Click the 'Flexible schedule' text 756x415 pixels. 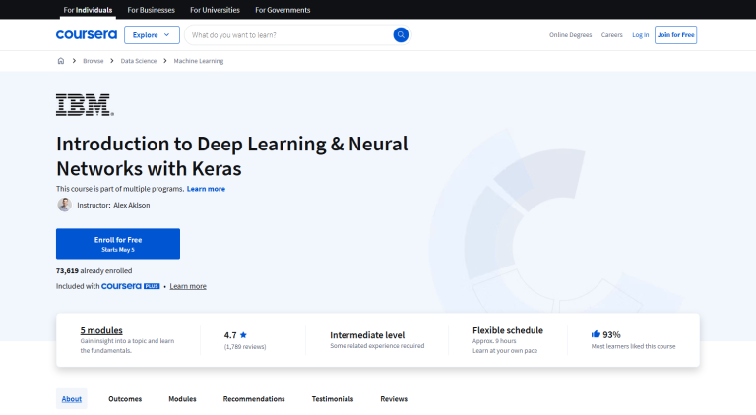pyautogui.click(x=508, y=330)
